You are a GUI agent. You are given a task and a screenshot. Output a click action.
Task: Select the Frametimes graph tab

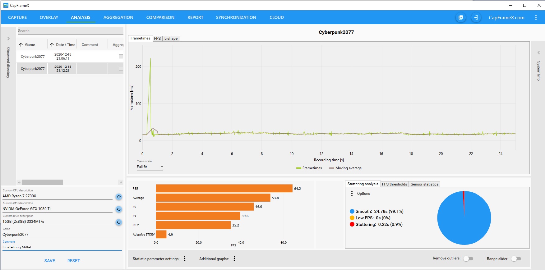140,38
